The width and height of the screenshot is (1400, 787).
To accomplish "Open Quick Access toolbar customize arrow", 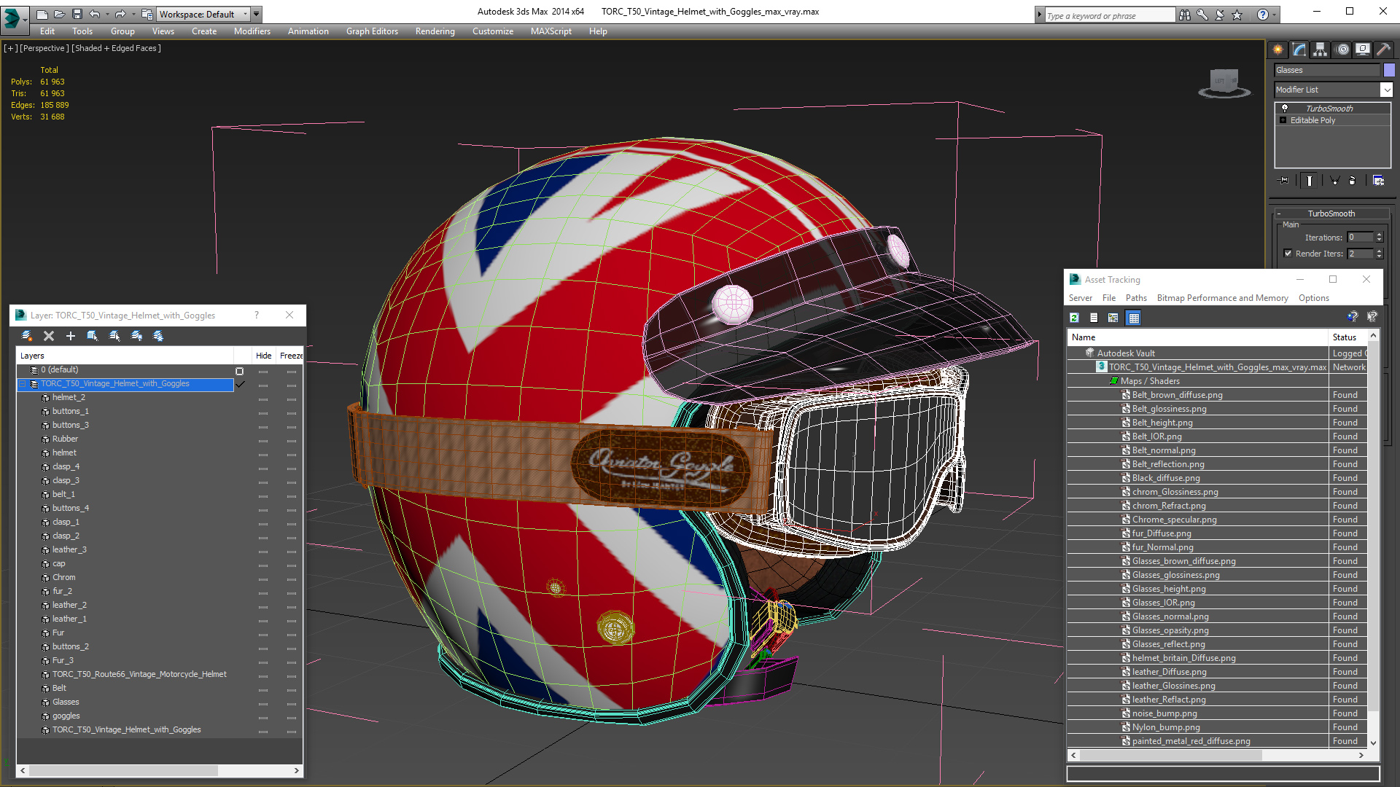I will [x=257, y=14].
